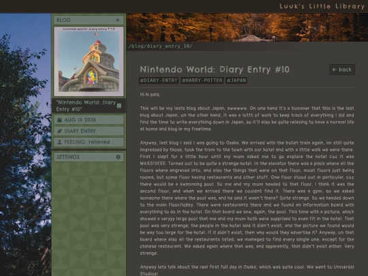The image size is (368, 276).
Task: Select the #JAPAN tag
Action: (x=236, y=80)
